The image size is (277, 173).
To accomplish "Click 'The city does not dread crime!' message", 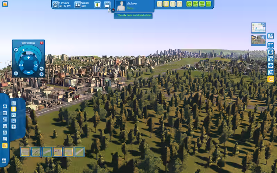I will 134,15.
